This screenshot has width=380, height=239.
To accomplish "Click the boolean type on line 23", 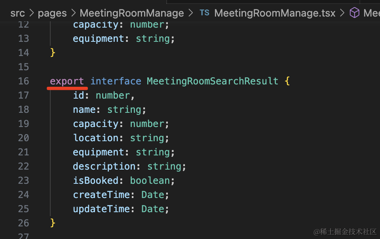I will [150, 181].
